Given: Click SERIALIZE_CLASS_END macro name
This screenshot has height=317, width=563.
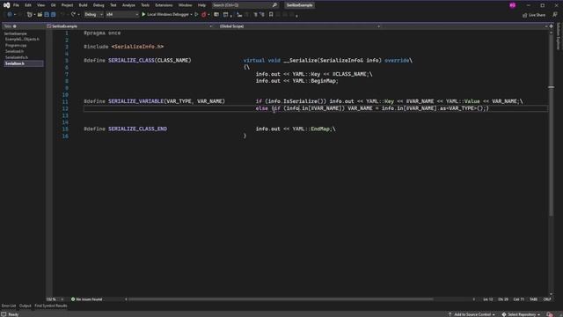Looking at the screenshot, I should click(137, 129).
